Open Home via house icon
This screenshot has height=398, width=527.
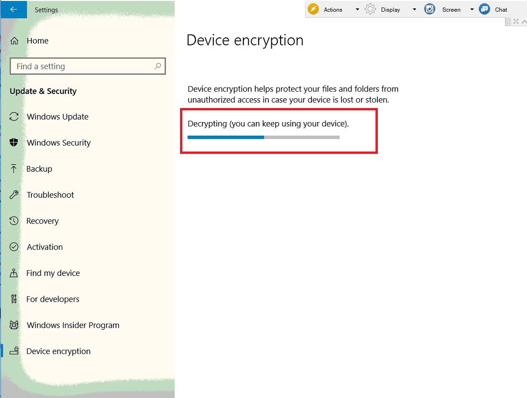pos(14,41)
